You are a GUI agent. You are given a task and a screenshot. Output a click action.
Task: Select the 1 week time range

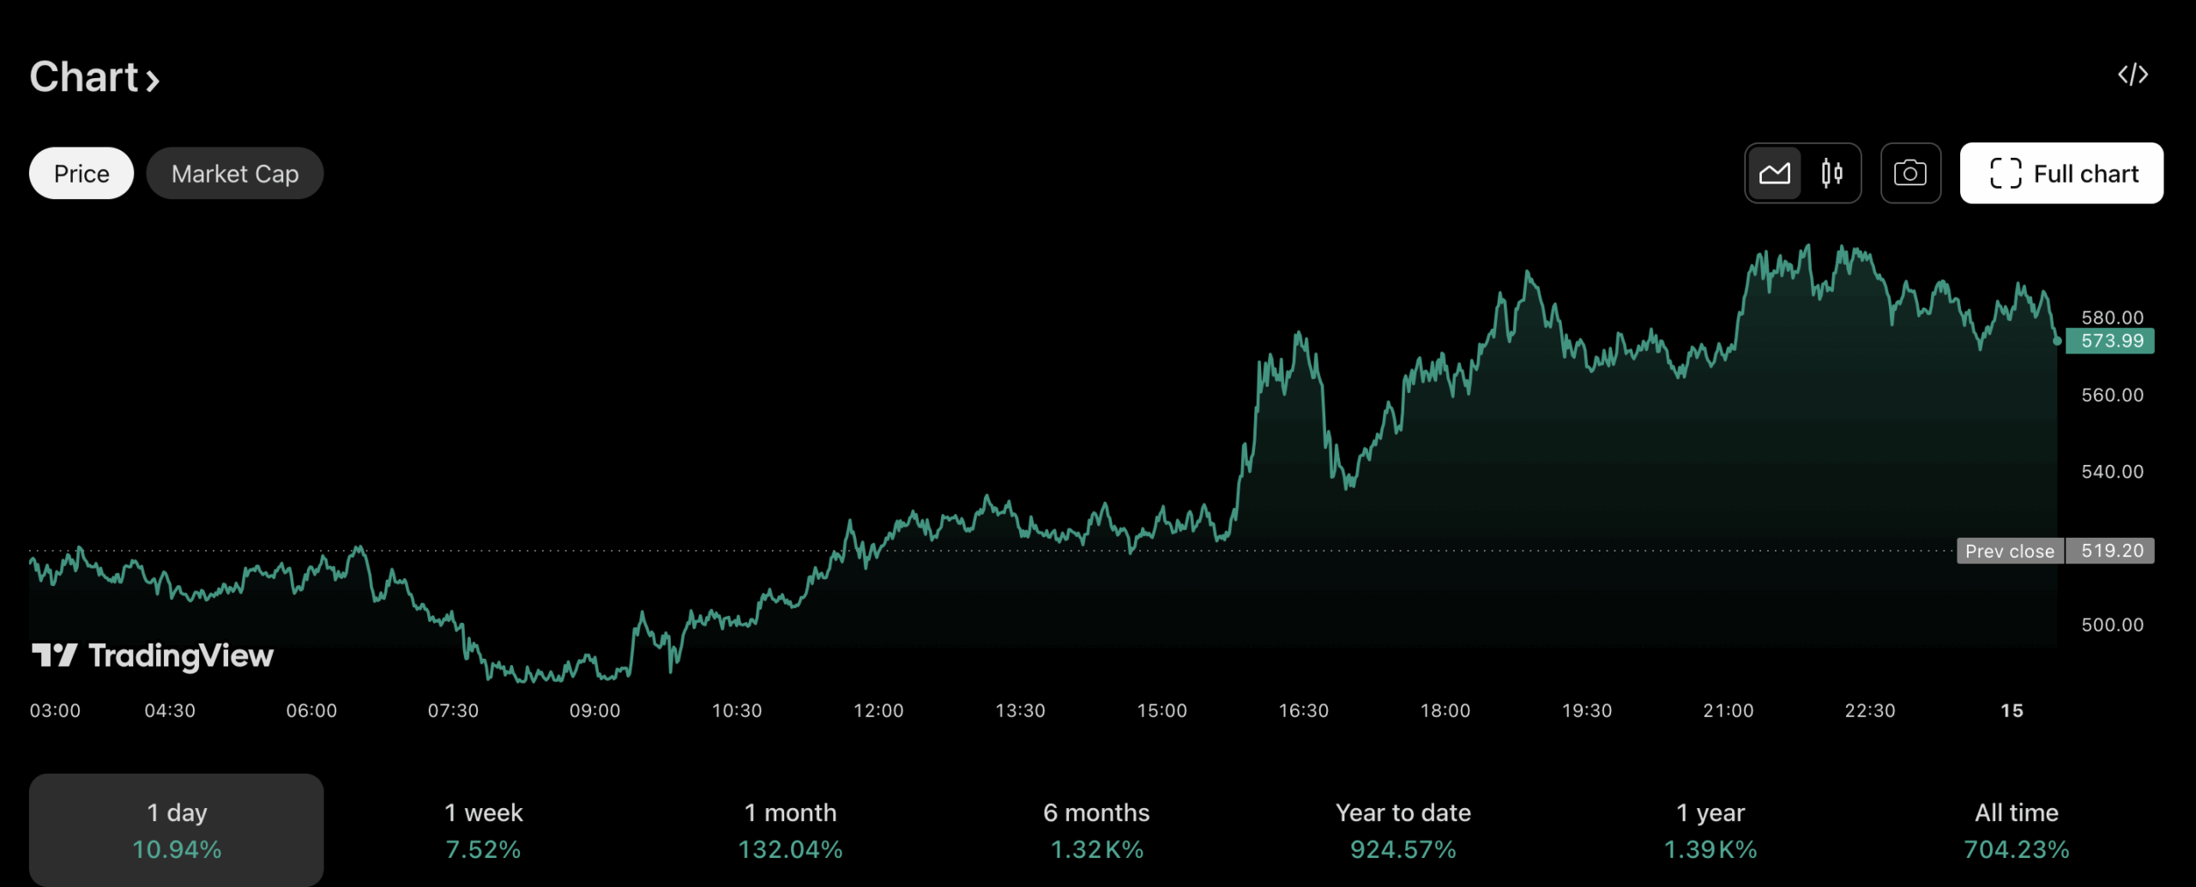point(483,830)
